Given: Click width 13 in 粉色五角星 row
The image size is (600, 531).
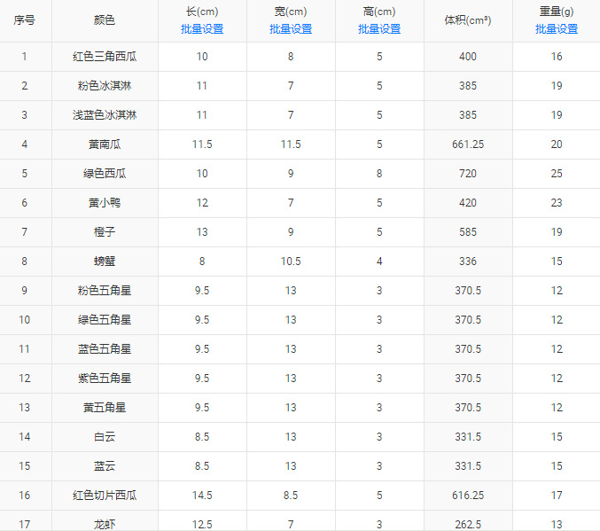Looking at the screenshot, I should (x=291, y=291).
